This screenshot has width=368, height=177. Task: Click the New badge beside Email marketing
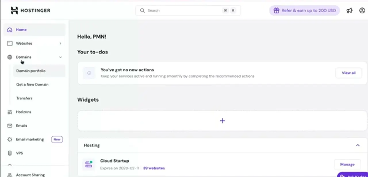[57, 139]
